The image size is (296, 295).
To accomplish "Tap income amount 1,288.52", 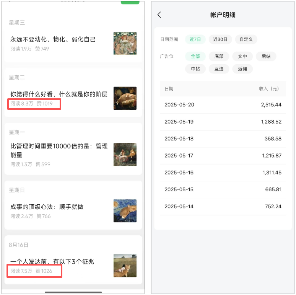I will [271, 122].
